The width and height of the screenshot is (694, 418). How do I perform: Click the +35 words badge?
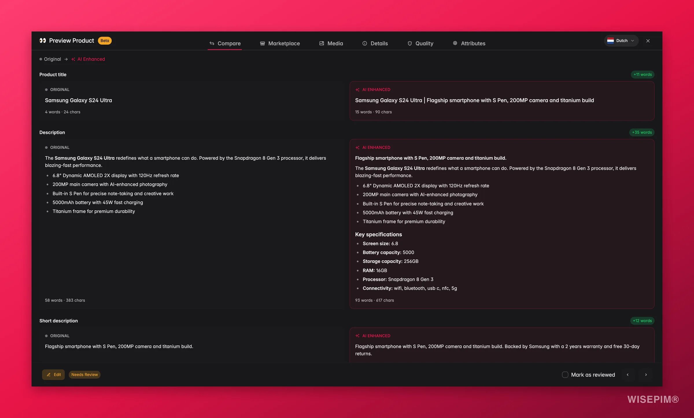tap(642, 132)
